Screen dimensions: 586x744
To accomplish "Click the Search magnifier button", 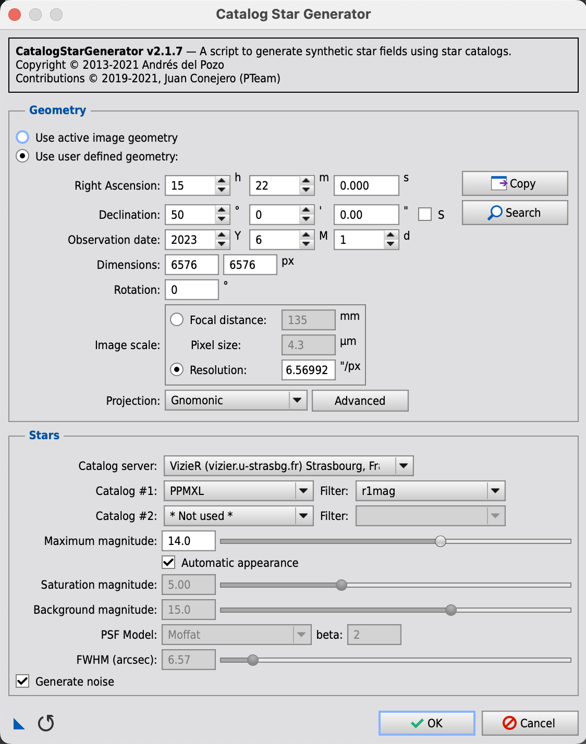I will pos(515,213).
